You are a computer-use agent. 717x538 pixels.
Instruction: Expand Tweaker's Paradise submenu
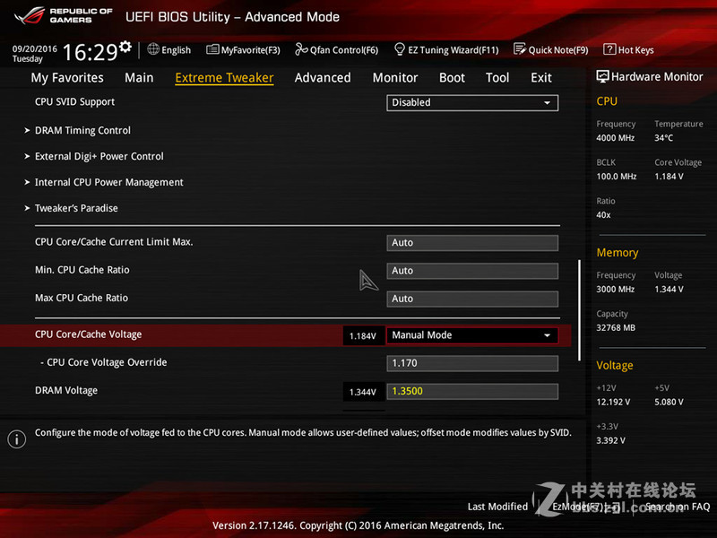click(x=76, y=208)
